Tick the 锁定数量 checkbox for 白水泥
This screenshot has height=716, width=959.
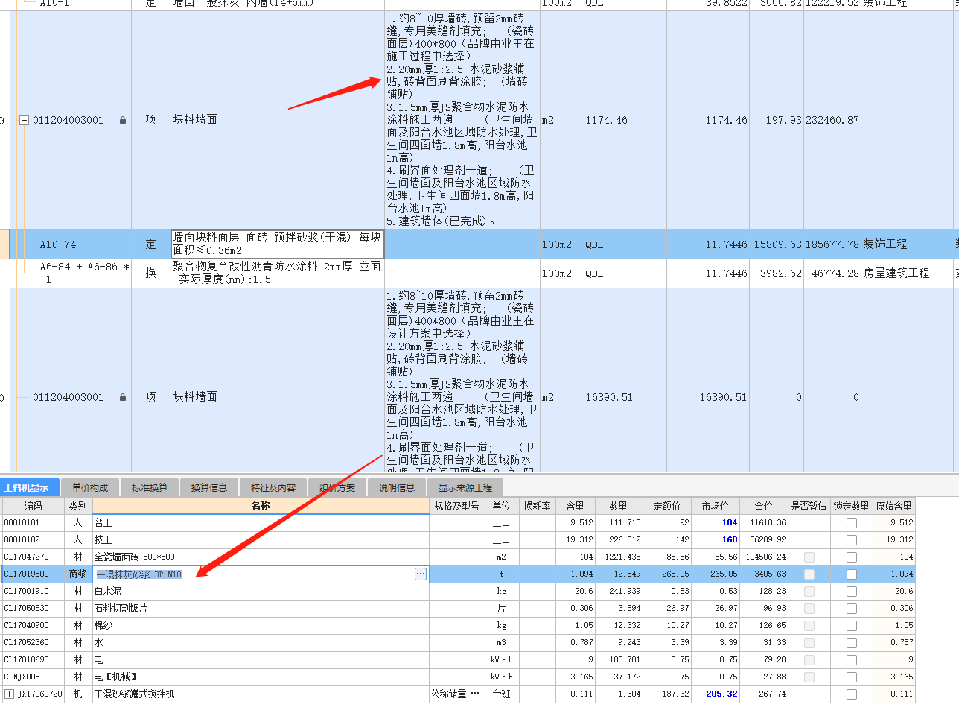click(852, 592)
